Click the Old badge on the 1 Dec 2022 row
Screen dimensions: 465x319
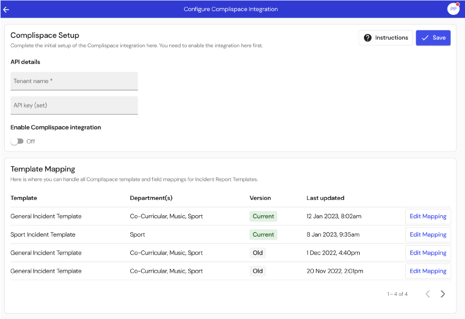(258, 253)
